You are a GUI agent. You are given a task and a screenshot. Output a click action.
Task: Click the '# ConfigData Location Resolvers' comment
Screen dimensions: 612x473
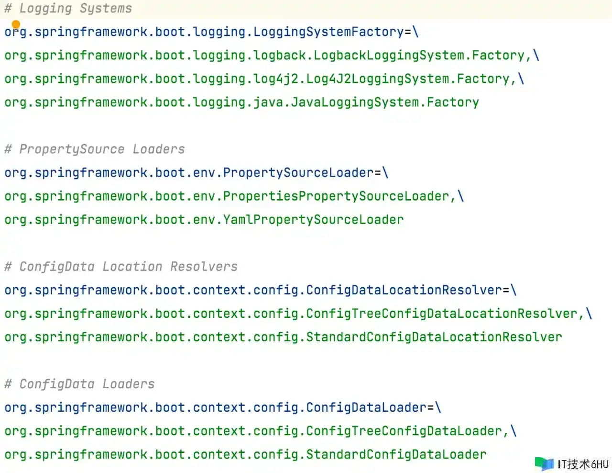click(121, 267)
